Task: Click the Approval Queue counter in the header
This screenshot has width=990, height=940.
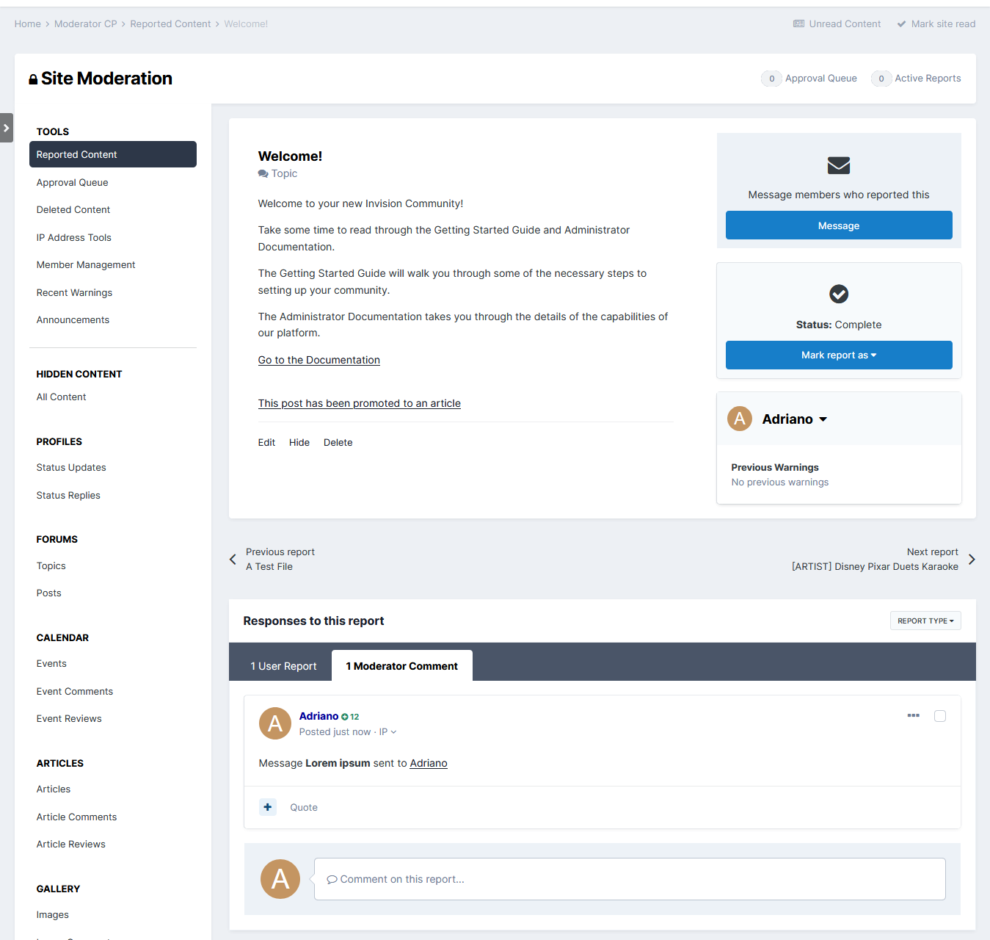Action: 809,79
